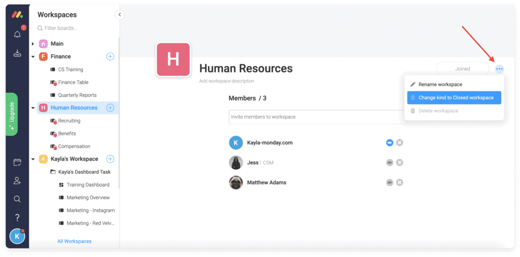The image size is (520, 257).
Task: Choose Change kind to Closed workspace
Action: coord(454,98)
